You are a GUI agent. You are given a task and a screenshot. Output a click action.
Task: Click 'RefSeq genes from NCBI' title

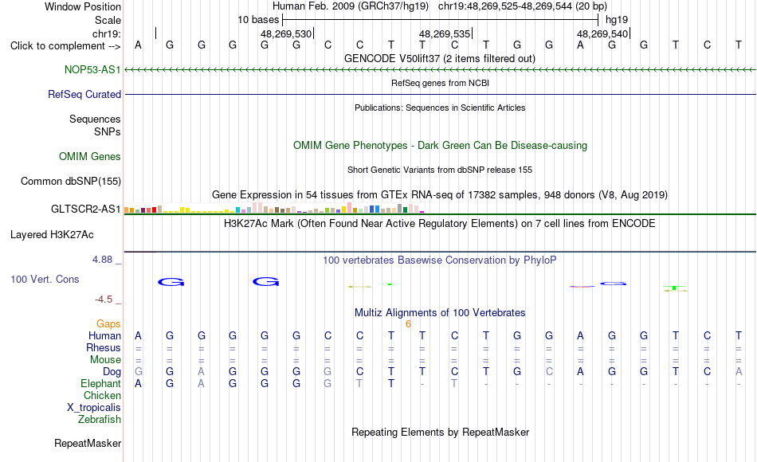pos(440,83)
